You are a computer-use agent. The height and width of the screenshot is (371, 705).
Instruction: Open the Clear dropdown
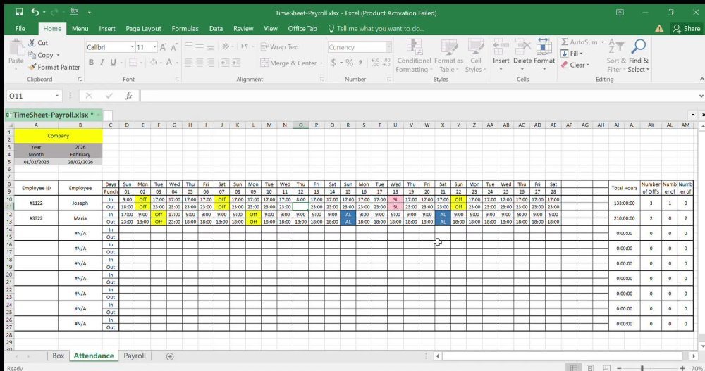[575, 65]
